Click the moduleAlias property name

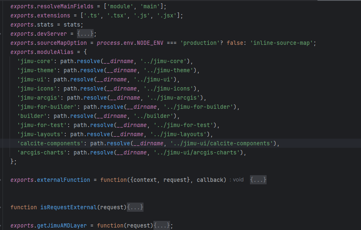(x=53, y=52)
